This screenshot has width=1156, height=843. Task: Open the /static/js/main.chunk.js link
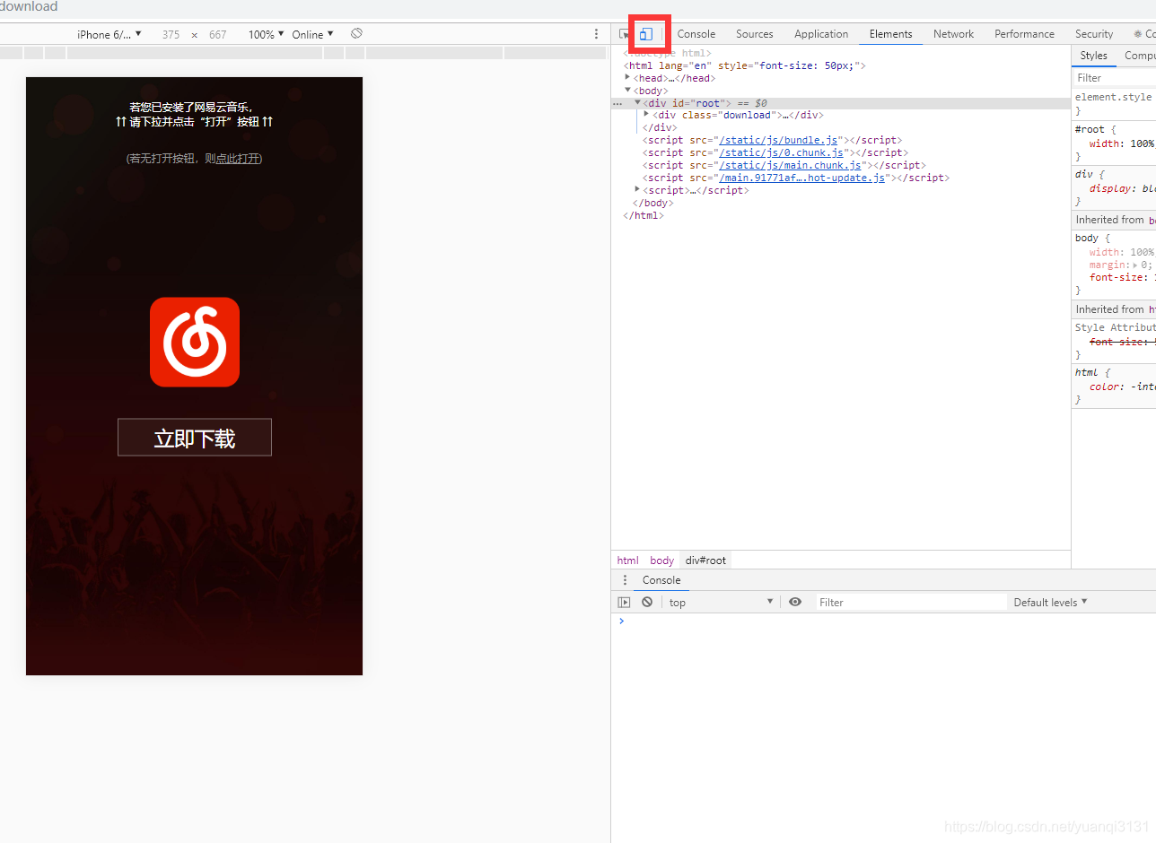(x=790, y=165)
